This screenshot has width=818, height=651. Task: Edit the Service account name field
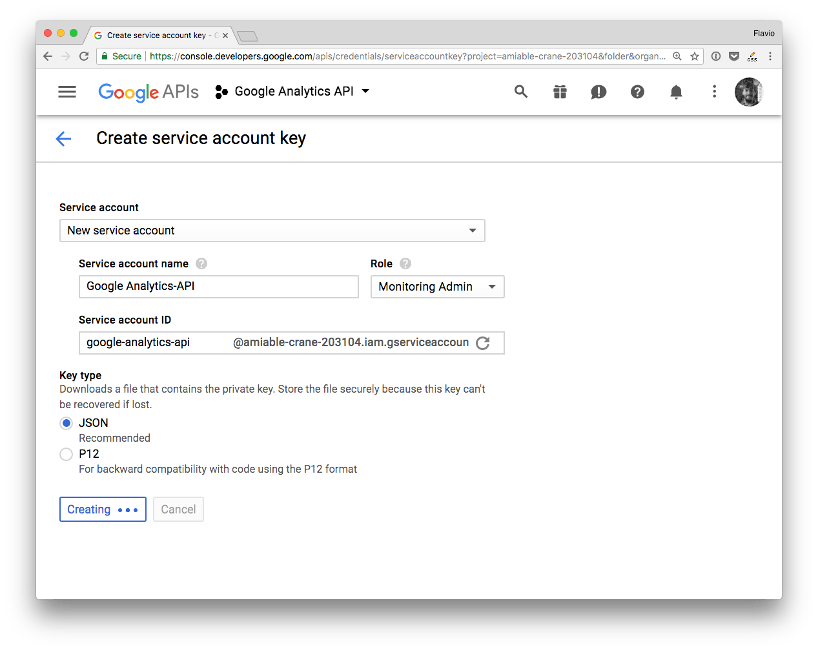(218, 287)
